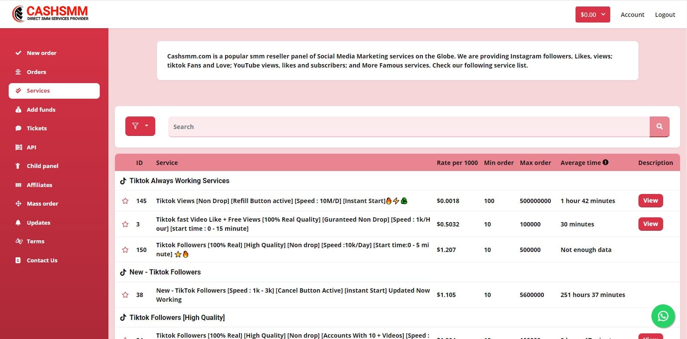Click into the Search services field
The height and width of the screenshot is (339, 687).
[x=408, y=127]
